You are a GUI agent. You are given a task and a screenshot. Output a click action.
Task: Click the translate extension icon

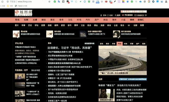click(x=59, y=2)
